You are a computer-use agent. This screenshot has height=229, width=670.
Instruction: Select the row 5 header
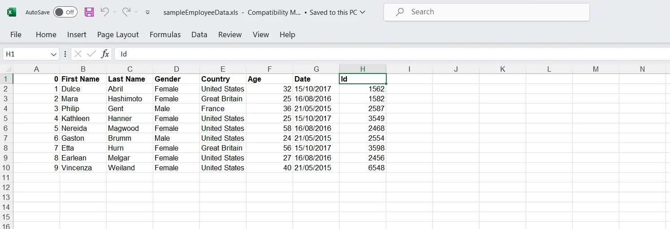[6, 118]
